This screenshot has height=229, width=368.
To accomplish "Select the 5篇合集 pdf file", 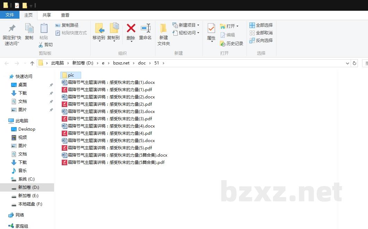I will pos(116,162).
